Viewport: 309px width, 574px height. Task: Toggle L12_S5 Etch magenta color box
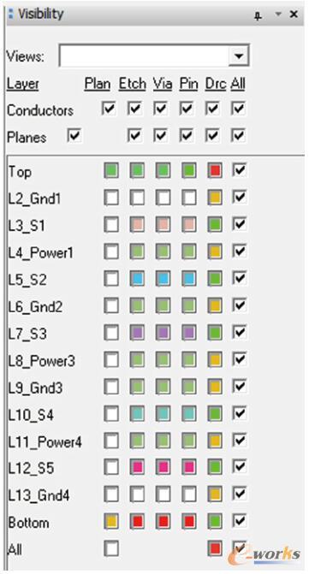coord(137,467)
